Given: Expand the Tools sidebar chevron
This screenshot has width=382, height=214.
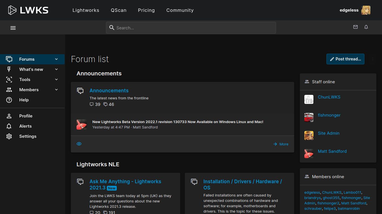Looking at the screenshot, I should (x=56, y=80).
